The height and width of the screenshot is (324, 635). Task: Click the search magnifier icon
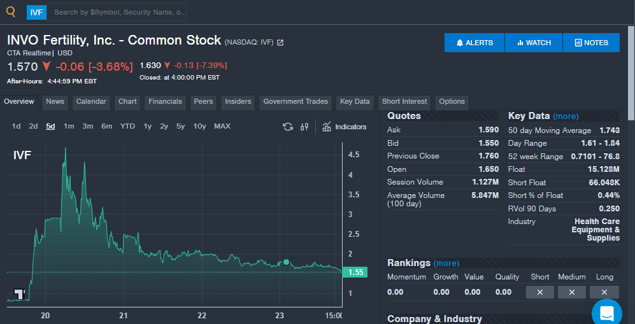[x=11, y=11]
